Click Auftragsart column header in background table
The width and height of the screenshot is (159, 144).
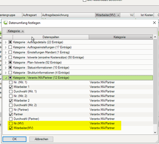[32, 15]
